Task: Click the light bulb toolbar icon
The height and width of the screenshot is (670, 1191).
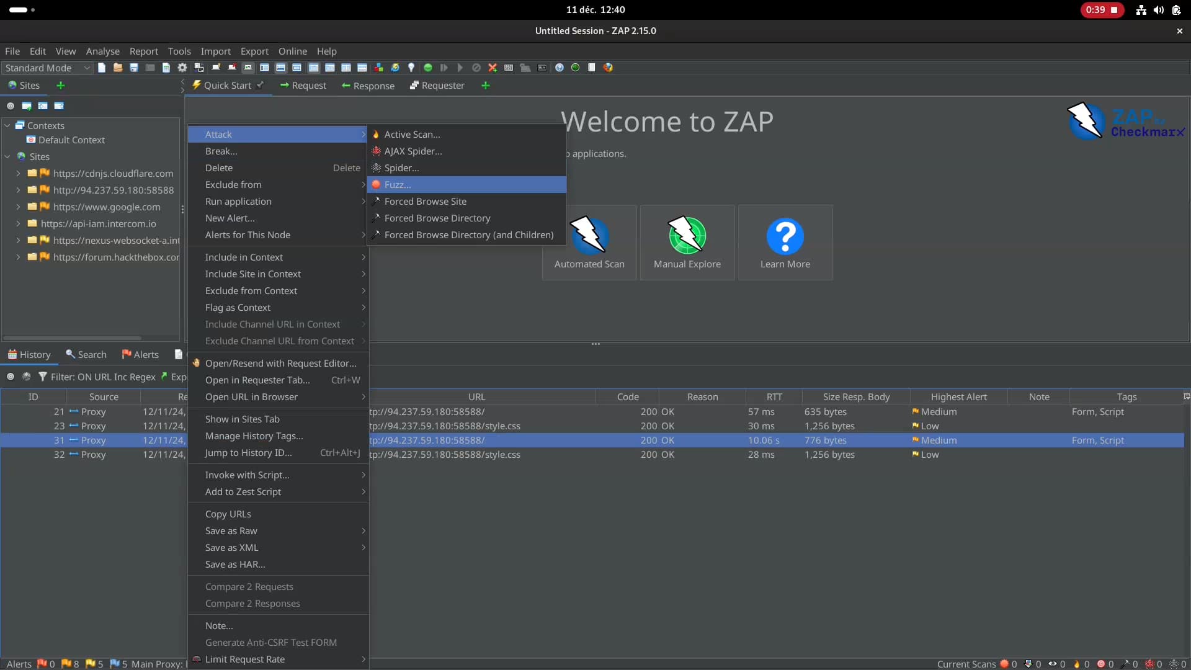Action: 411,68
